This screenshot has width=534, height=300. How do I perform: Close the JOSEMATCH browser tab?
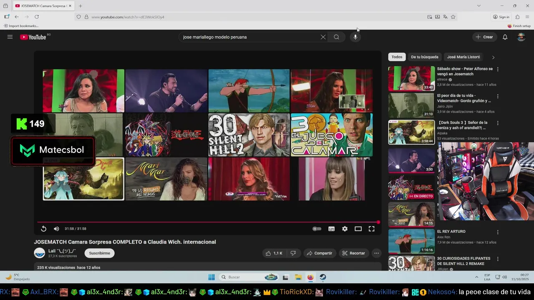[71, 6]
